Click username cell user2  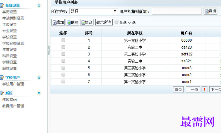click(187, 75)
